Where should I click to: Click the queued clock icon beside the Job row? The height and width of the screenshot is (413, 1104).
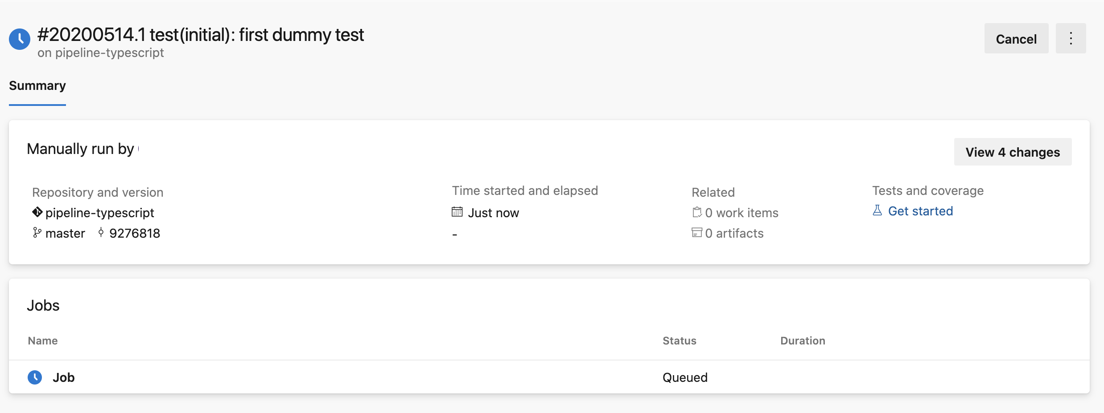[35, 377]
